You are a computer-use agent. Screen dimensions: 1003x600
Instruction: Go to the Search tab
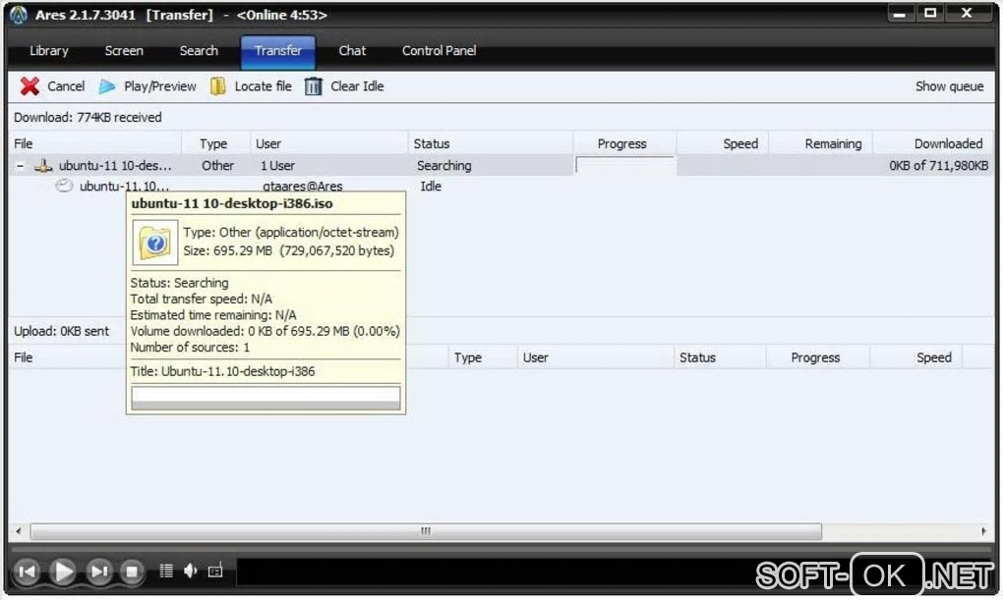199,51
